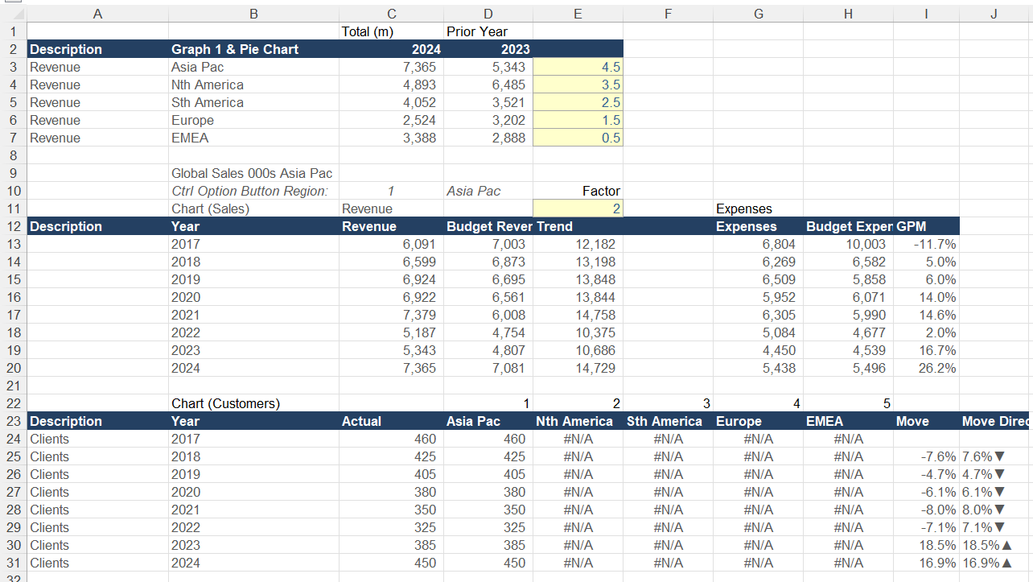This screenshot has height=582, width=1033.
Task: Select the 2024 revenue value 7,365 in row 3
Action: 391,67
